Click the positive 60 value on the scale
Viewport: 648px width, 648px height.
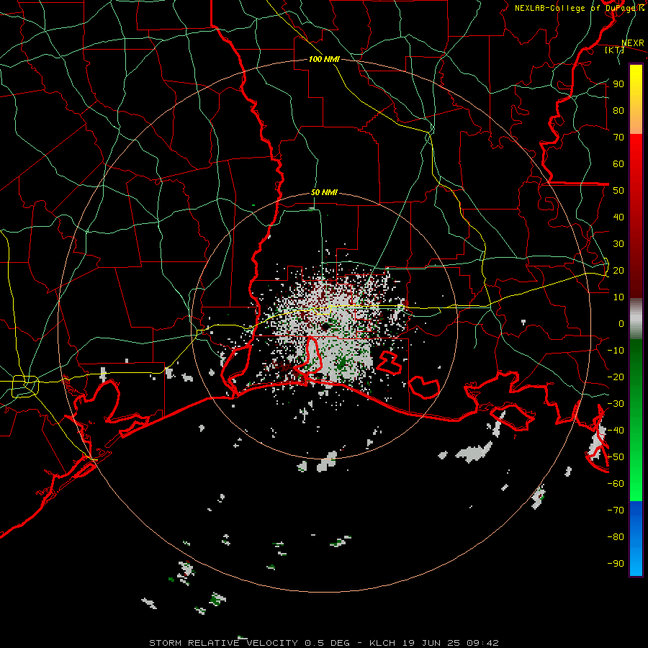618,163
